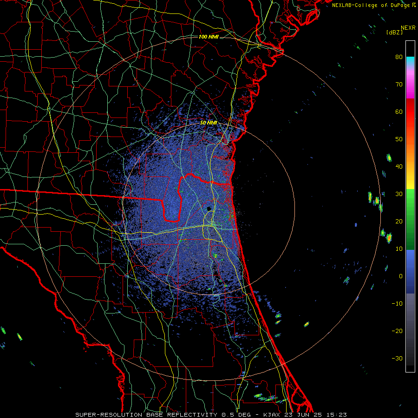Image resolution: width=418 pixels, height=418 pixels.
Task: Click the "60" value on the dBZ scale
Action: point(399,111)
